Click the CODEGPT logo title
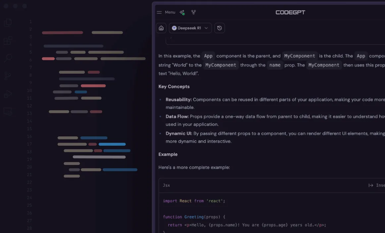 click(x=290, y=12)
